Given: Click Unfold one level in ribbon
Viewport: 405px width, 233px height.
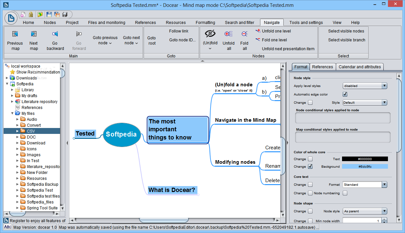Looking at the screenshot, I should tap(273, 31).
